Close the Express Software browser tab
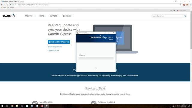 [x=19, y=1]
